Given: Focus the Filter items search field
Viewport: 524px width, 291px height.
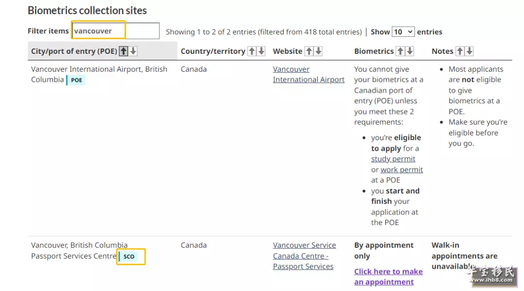Looking at the screenshot, I should pos(115,31).
